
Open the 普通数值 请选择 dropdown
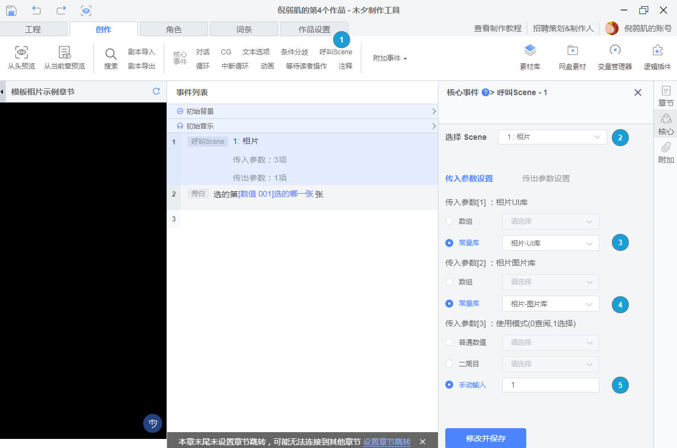click(551, 342)
